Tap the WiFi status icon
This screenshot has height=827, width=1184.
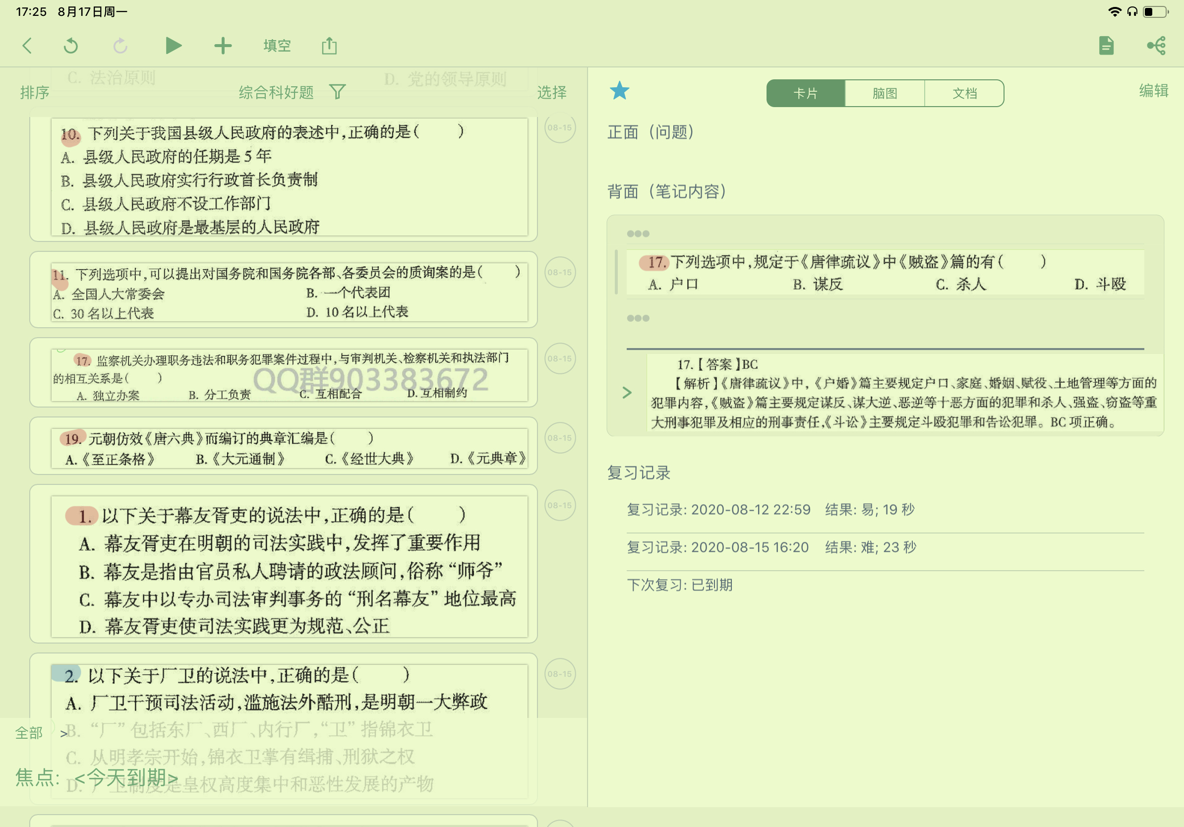(1115, 11)
